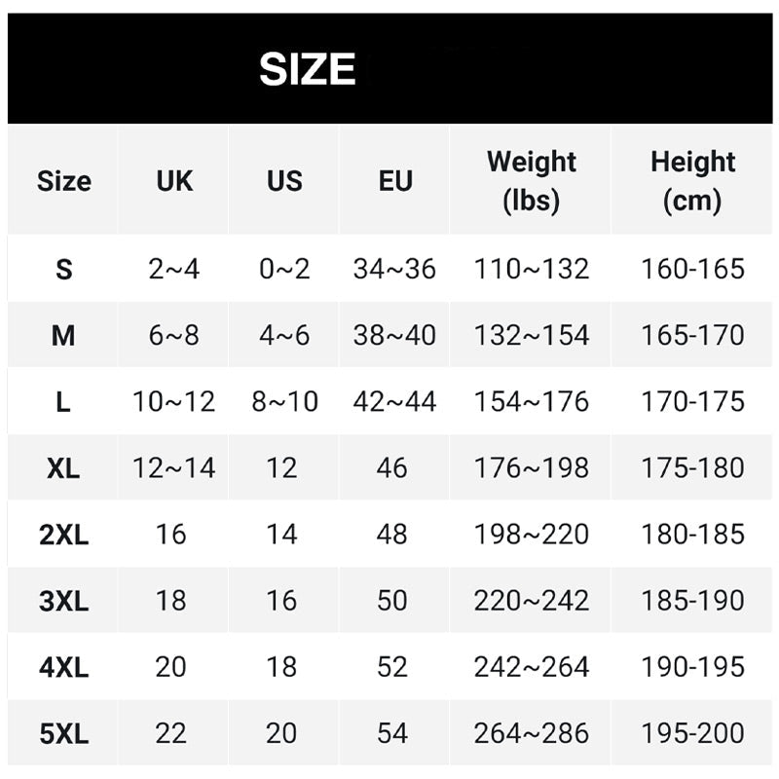Select the L size row label
The image size is (779, 779).
(x=63, y=402)
